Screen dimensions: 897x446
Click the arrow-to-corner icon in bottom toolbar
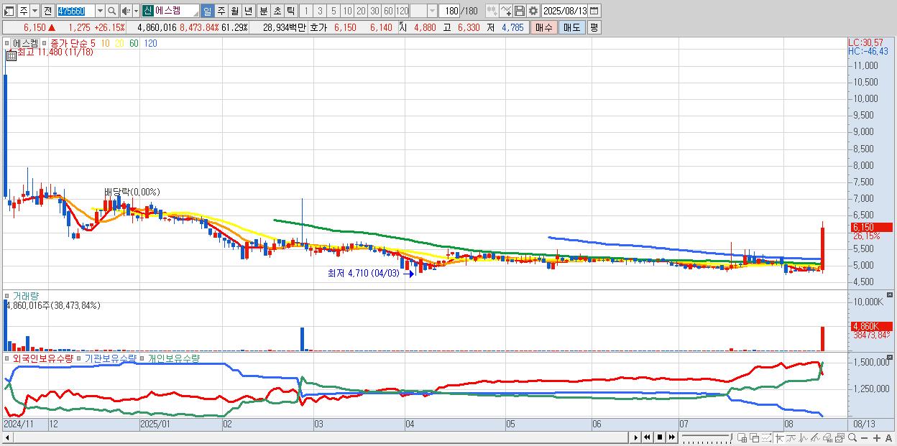coord(779,437)
